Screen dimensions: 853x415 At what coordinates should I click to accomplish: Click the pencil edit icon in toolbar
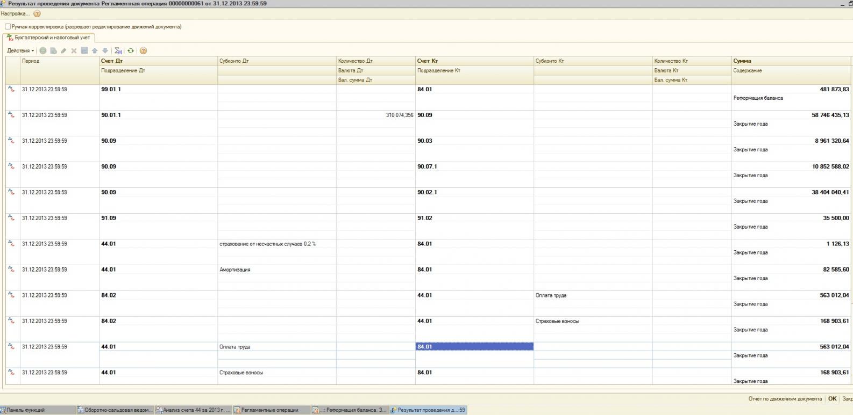pyautogui.click(x=63, y=51)
